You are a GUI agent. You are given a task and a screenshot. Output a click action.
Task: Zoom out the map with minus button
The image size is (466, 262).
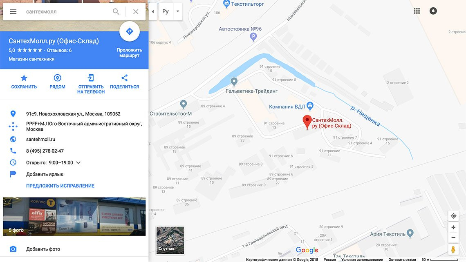tap(453, 238)
